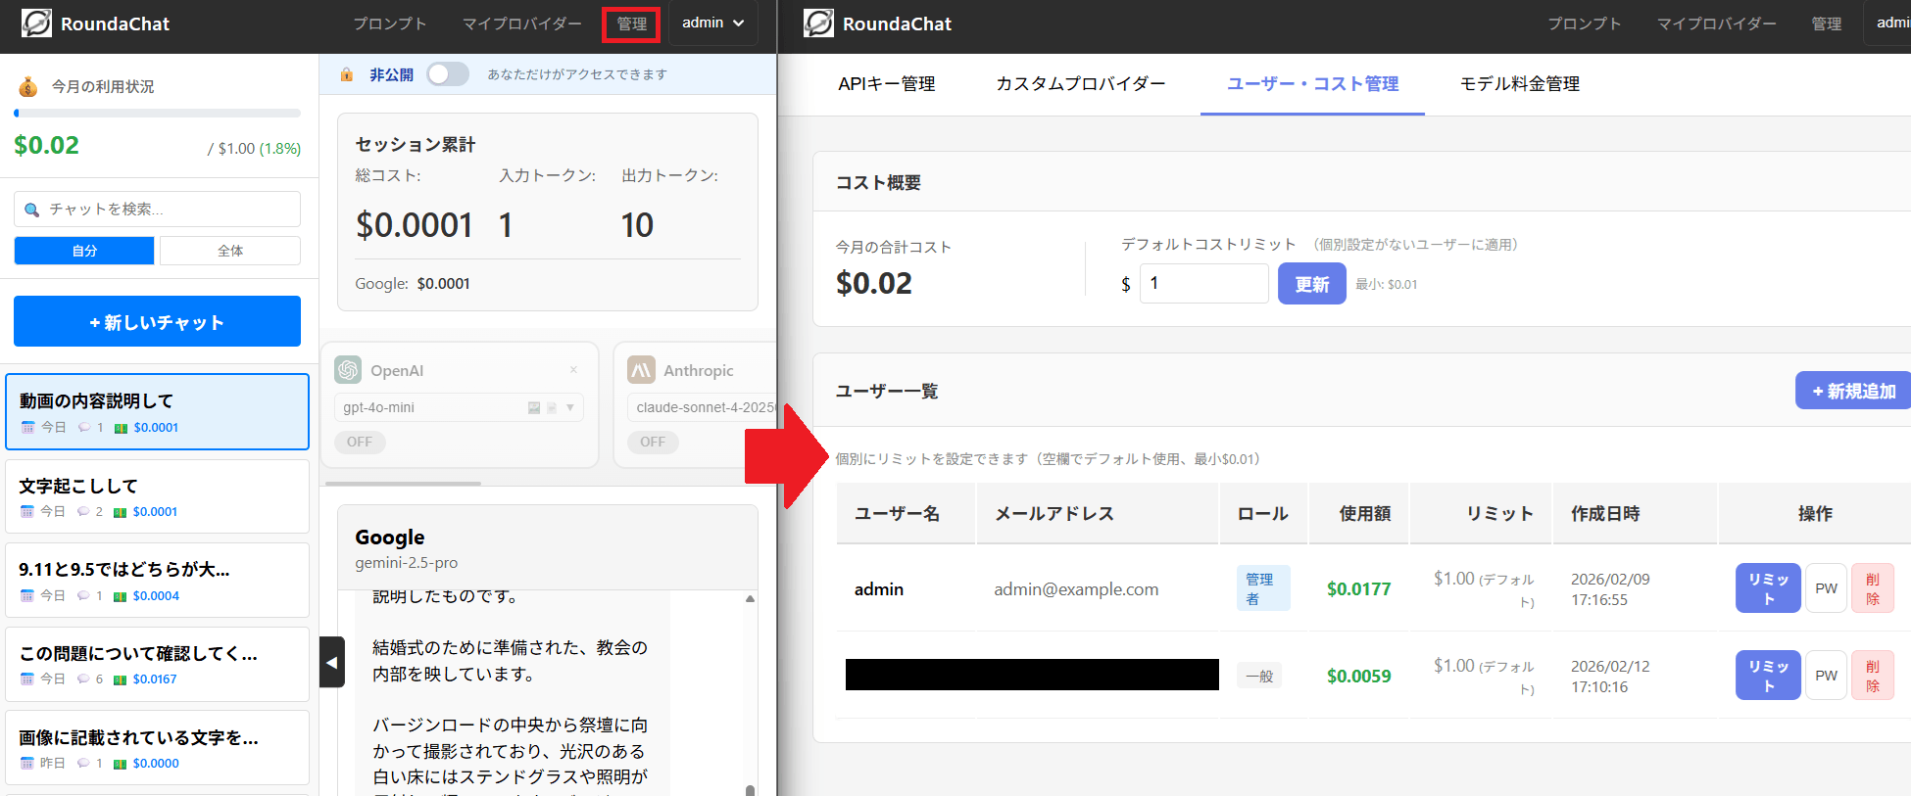Switch to モデル料金管理 tab

click(1520, 84)
